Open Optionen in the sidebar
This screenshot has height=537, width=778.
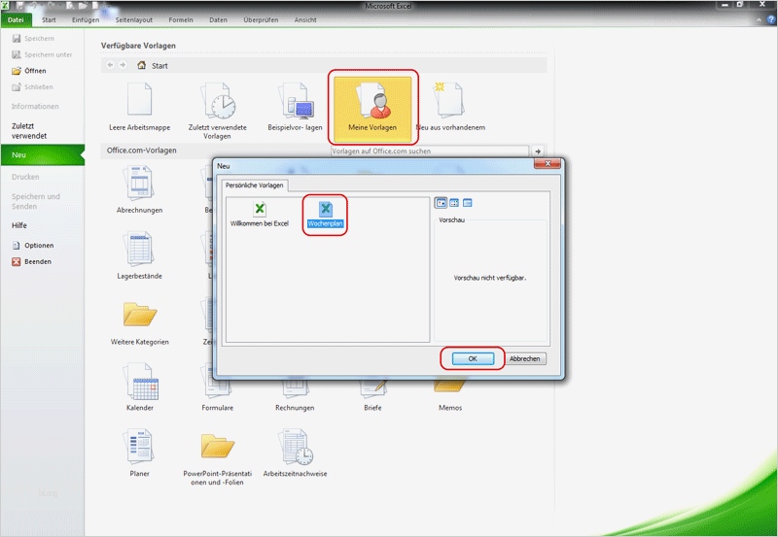click(33, 246)
